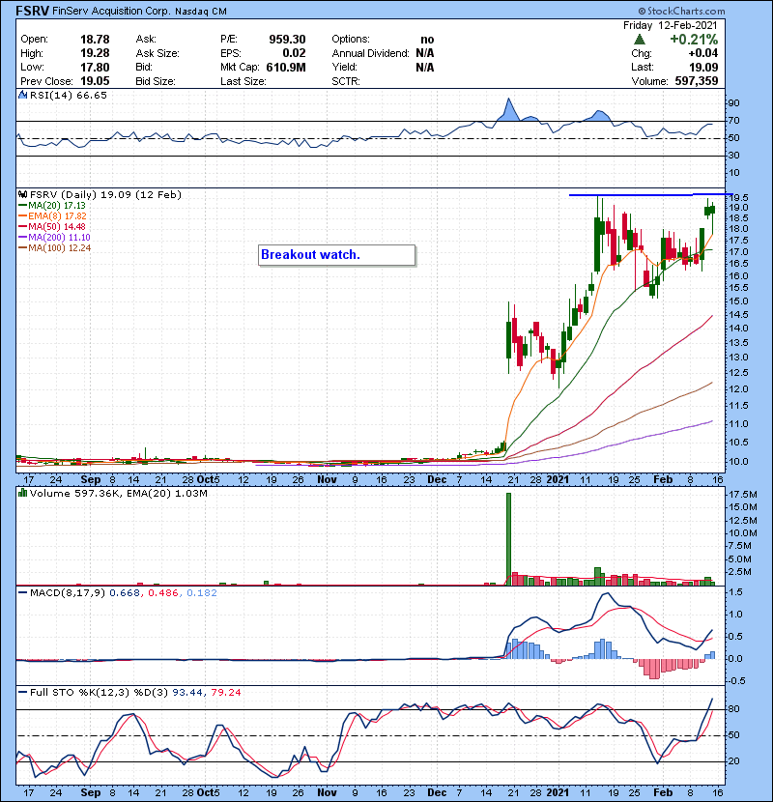Click the candlestick icon beside FSRV (Daily)
This screenshot has height=802, width=773.
[x=23, y=194]
